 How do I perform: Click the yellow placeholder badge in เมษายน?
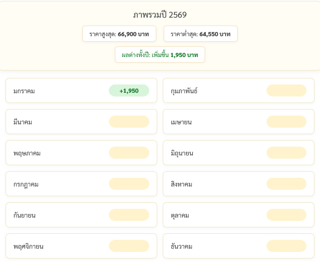[x=286, y=122]
